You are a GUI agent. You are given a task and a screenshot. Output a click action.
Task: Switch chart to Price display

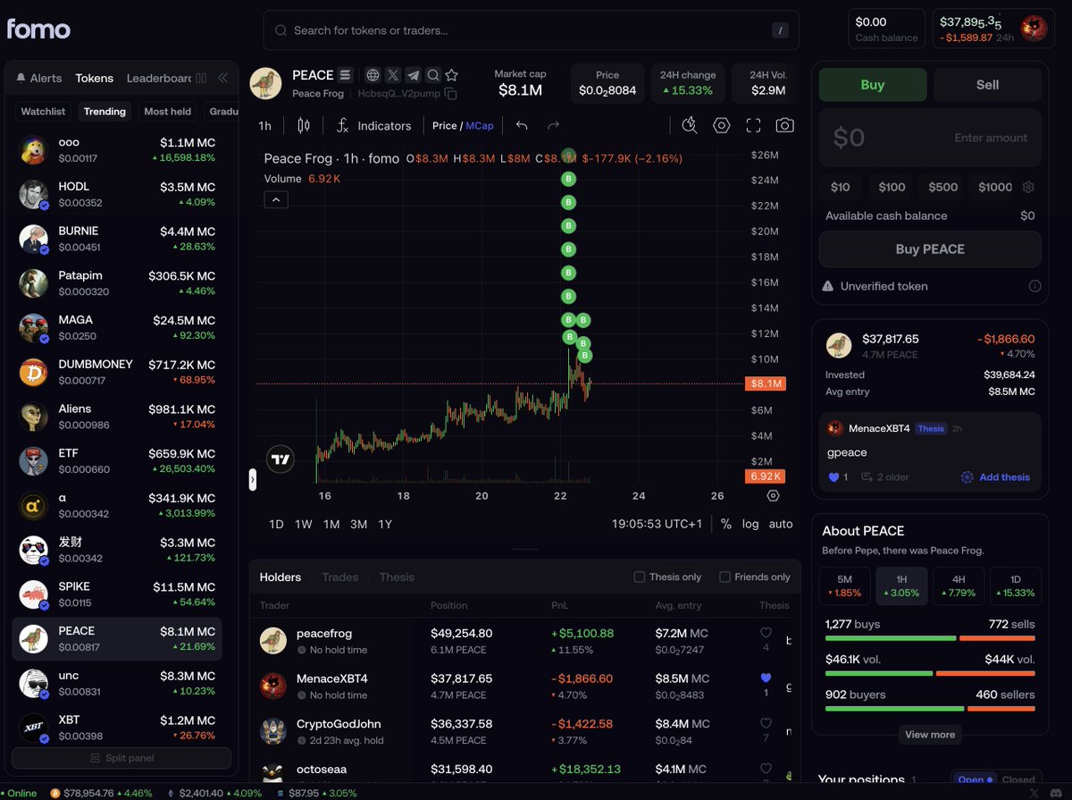(x=444, y=125)
